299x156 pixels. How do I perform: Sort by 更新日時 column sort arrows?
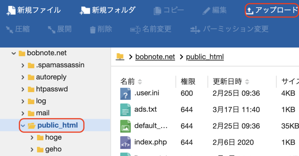[x=247, y=82]
